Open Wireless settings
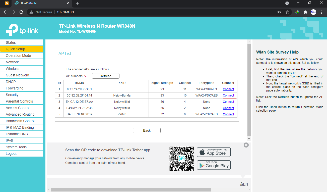This screenshot has height=192, width=327. click(22, 69)
